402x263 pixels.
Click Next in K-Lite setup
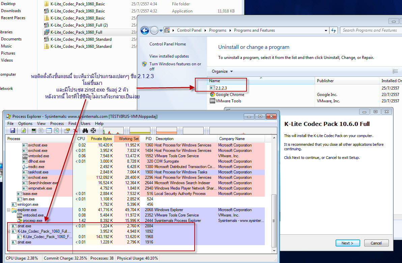pos(347,243)
